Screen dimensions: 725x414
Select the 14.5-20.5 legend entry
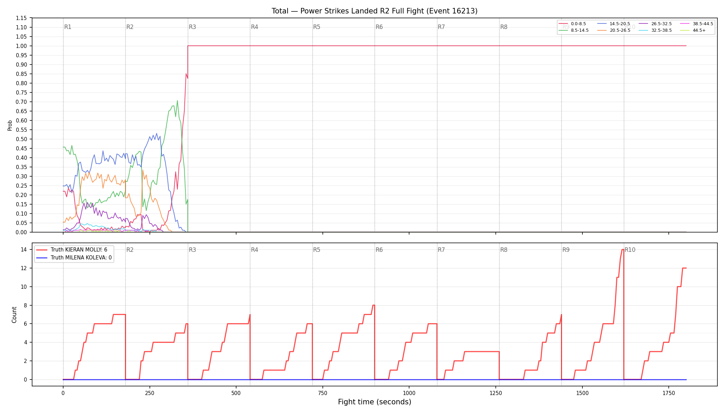point(613,24)
